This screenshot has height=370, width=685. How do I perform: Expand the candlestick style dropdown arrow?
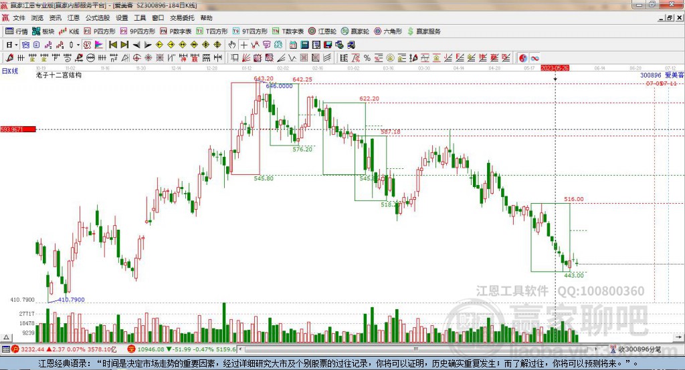pyautogui.click(x=78, y=45)
